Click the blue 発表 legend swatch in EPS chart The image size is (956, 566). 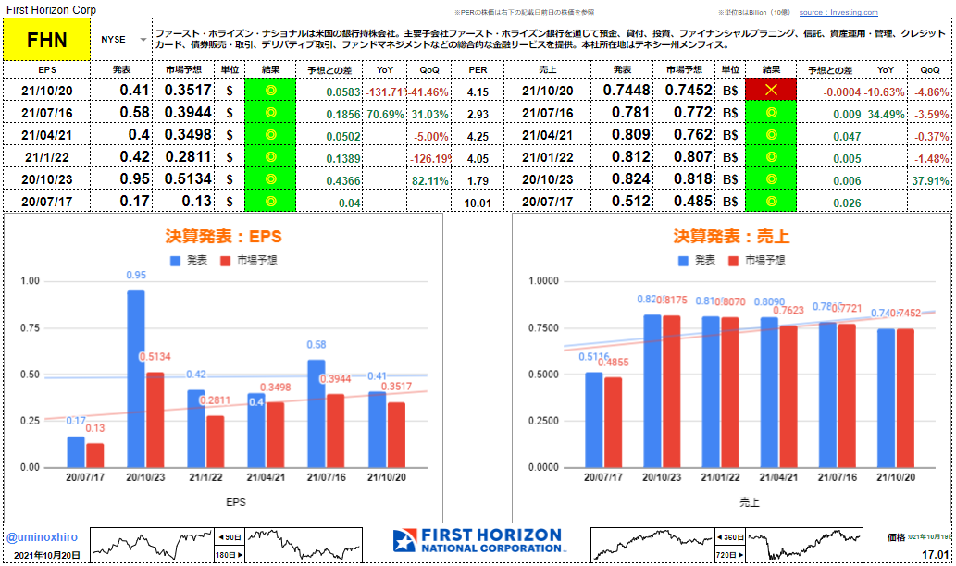click(176, 261)
